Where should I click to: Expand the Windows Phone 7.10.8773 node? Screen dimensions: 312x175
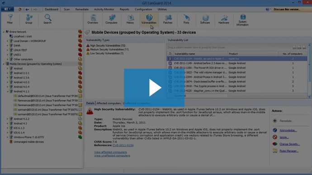click(8, 137)
